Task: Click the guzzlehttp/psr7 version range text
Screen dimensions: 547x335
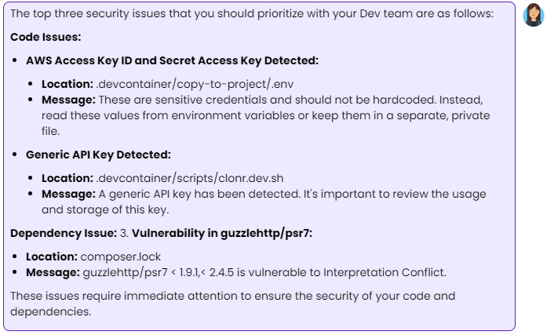Action: (x=158, y=272)
